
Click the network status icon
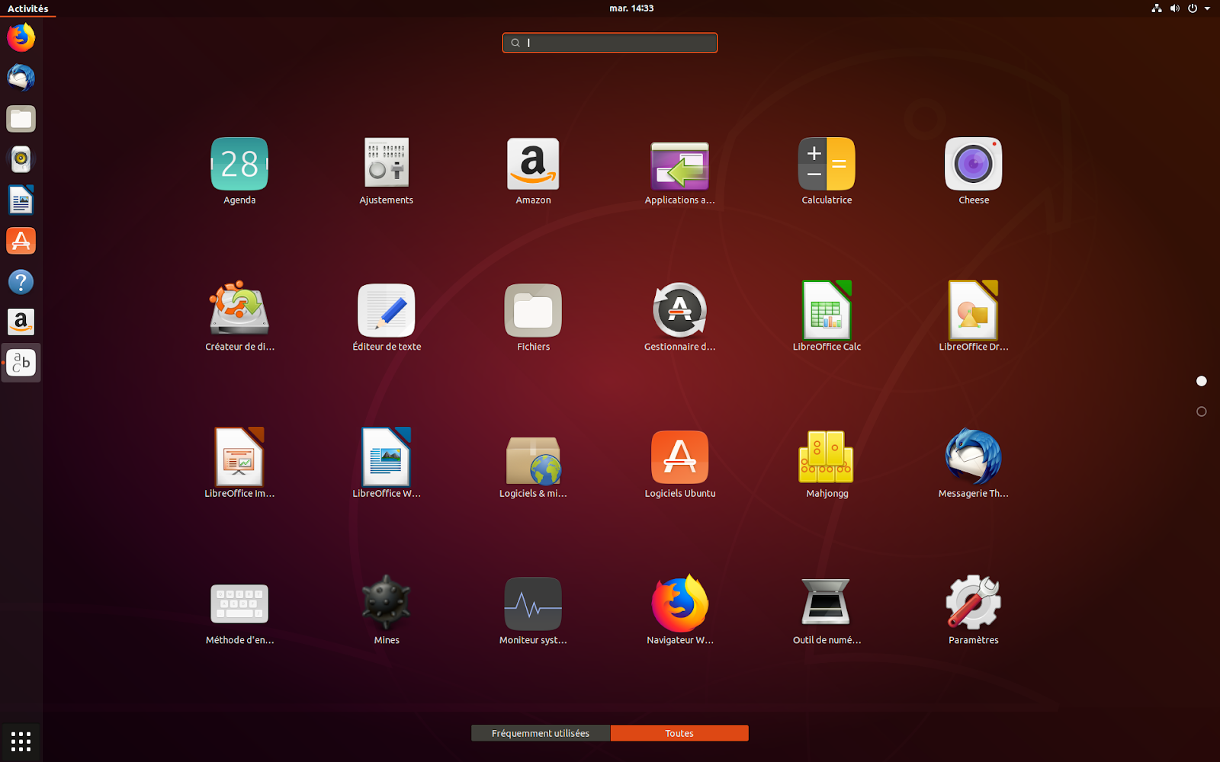pyautogui.click(x=1157, y=8)
